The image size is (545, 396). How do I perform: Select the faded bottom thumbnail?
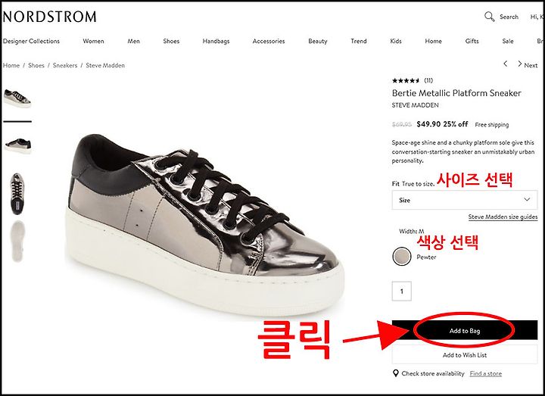[x=17, y=241]
